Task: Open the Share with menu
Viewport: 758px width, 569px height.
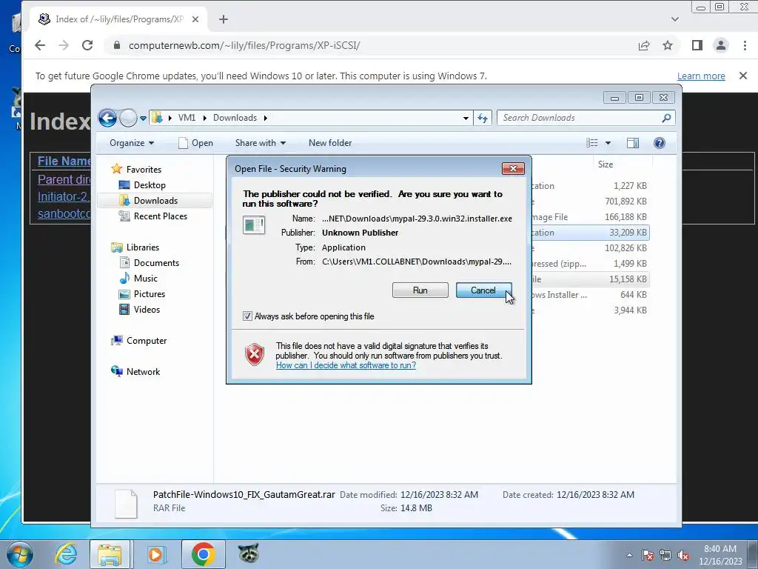Action: click(260, 143)
